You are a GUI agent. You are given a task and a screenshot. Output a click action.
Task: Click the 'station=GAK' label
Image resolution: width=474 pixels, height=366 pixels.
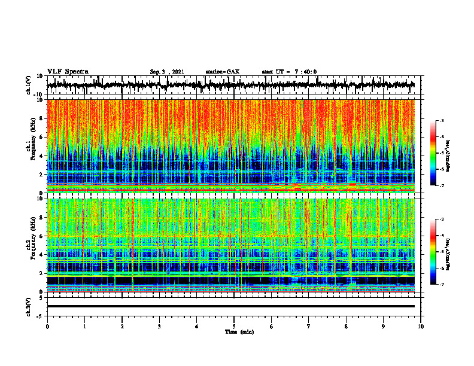(x=223, y=72)
